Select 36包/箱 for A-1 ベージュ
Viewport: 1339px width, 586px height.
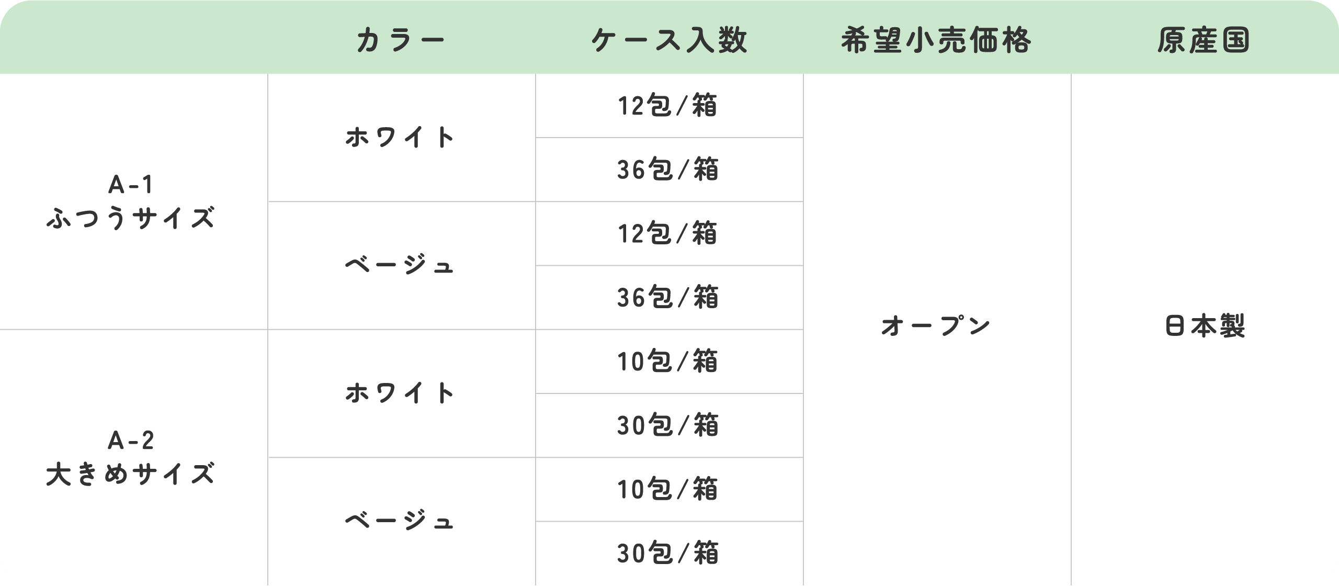click(x=668, y=298)
